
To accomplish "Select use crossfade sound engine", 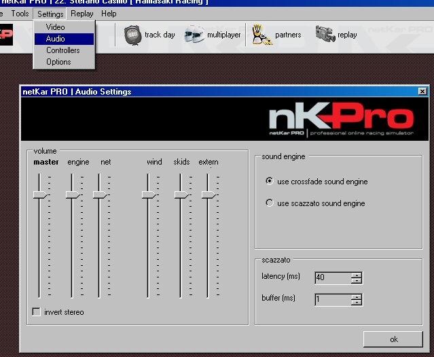I will click(x=270, y=182).
